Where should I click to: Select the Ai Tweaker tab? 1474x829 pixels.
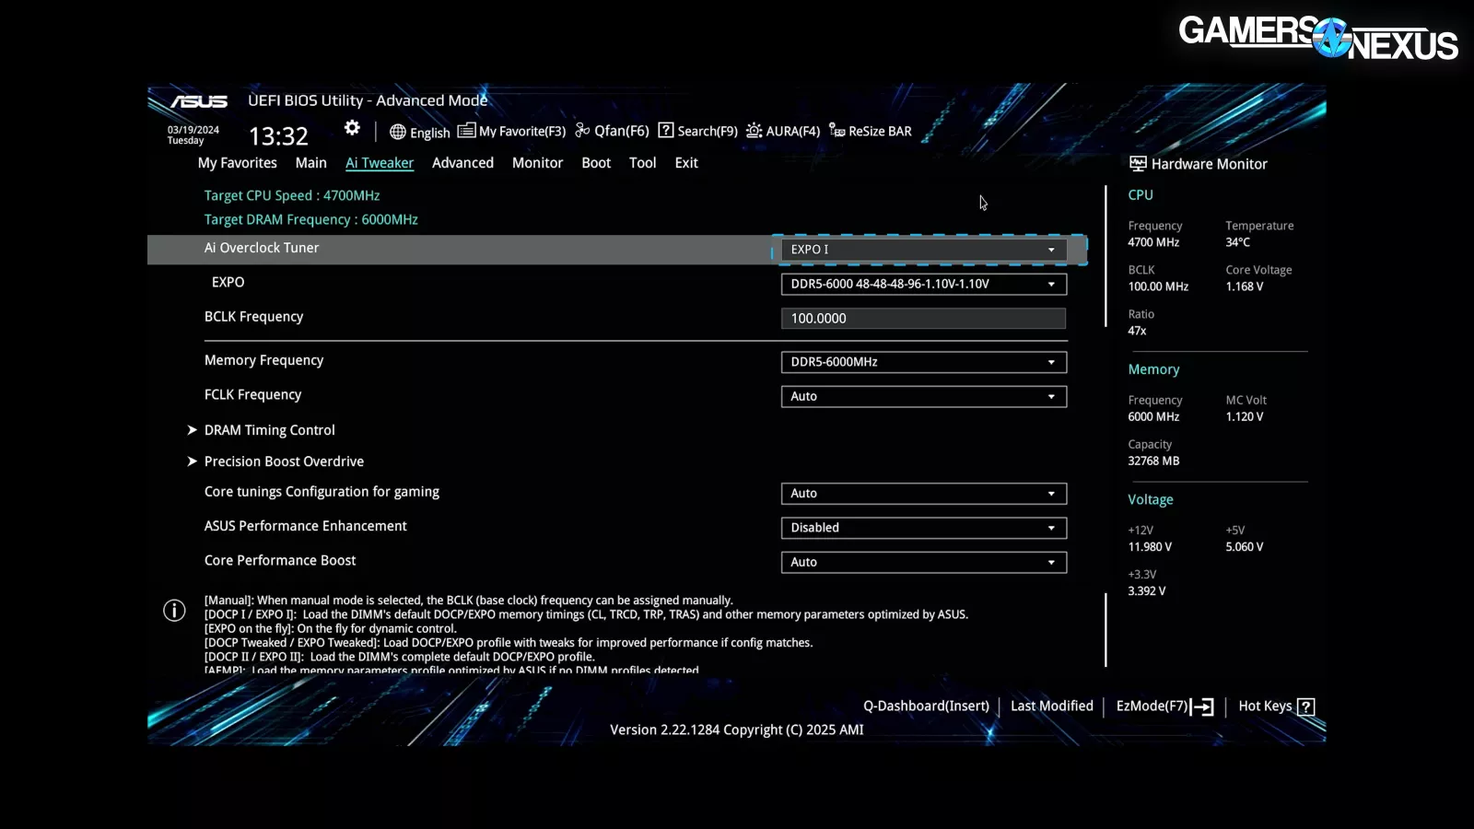coord(380,163)
